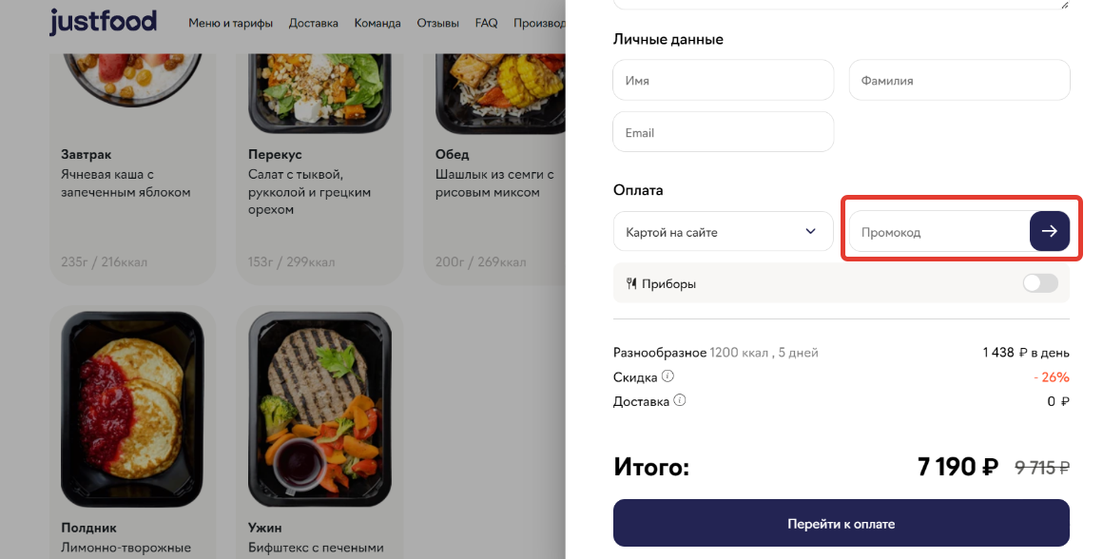
Task: Click the Перейти к оплате button
Action: 842,523
